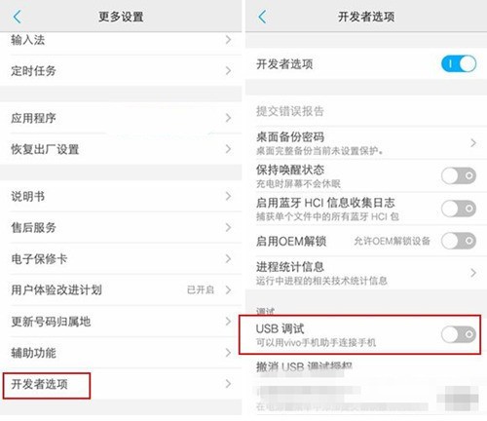
Task: Tap the arrow beside 恢复出厂设置
Action: [229, 149]
